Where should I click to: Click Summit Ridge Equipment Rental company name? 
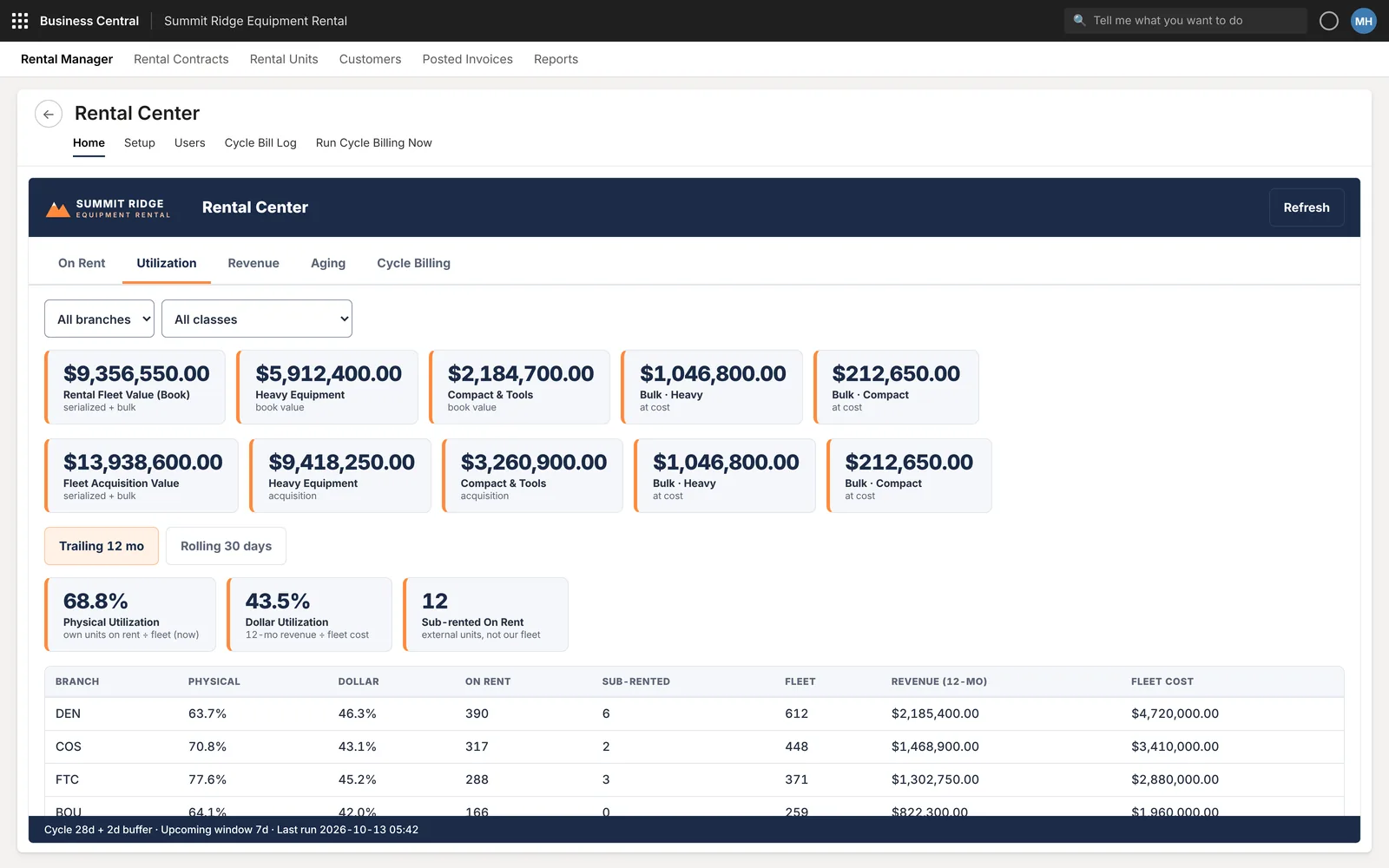tap(255, 21)
